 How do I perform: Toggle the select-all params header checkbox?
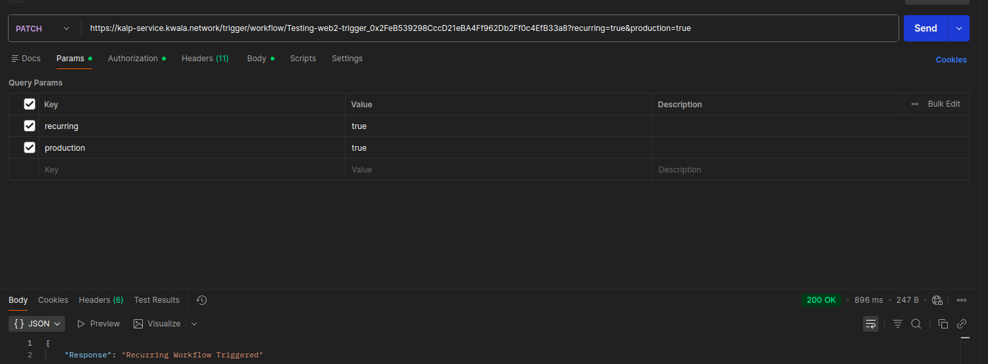click(30, 104)
